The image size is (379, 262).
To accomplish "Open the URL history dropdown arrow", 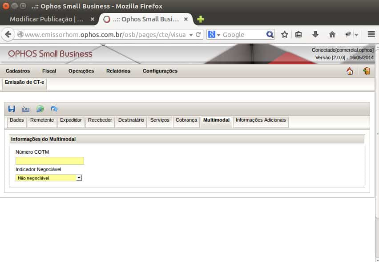I will [x=191, y=35].
